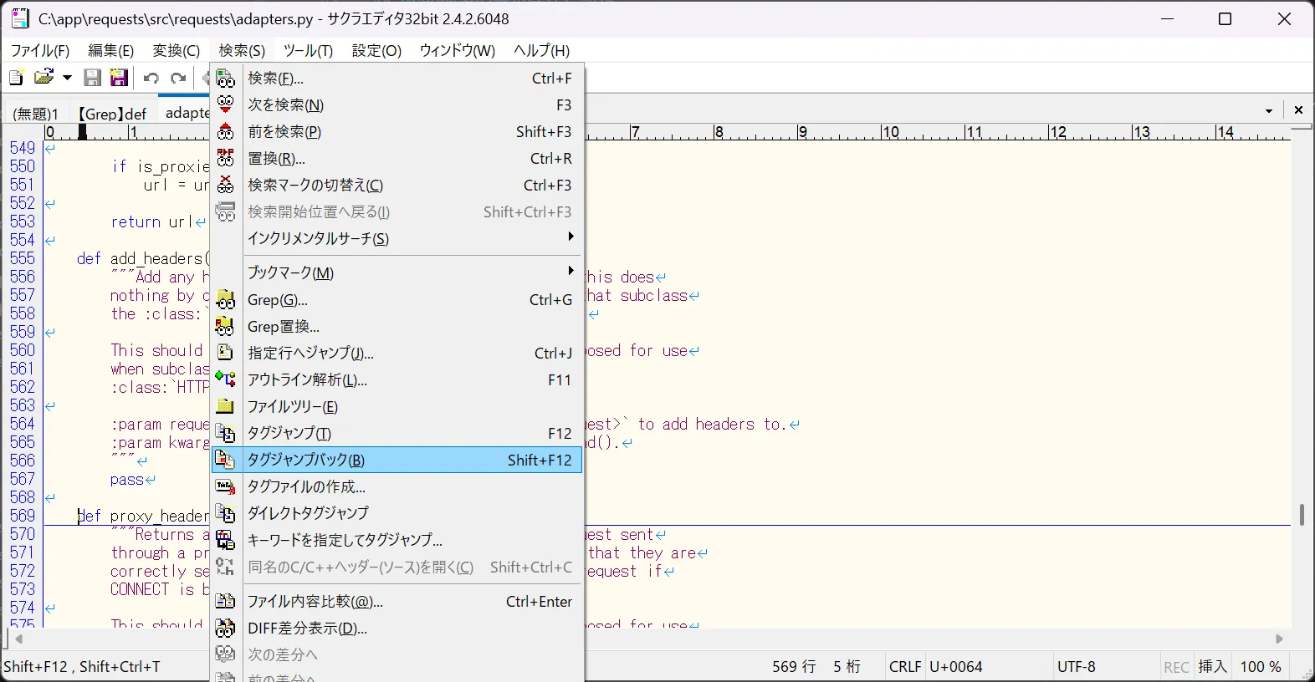The width and height of the screenshot is (1315, 682).
Task: Toggle 挿入 insert mode in status bar
Action: [x=1212, y=666]
